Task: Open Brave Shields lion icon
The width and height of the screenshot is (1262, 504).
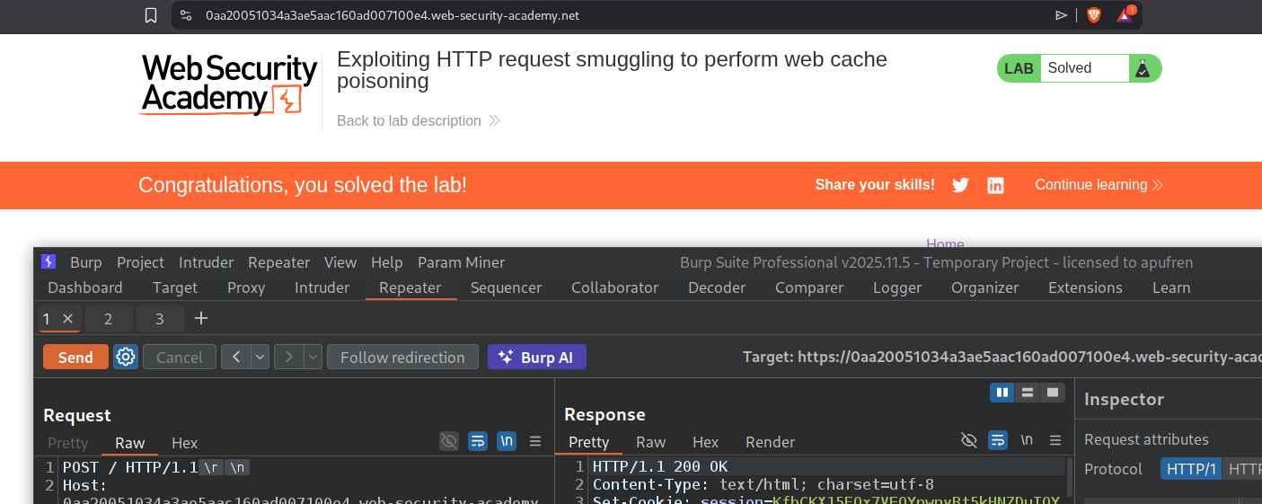Action: click(x=1093, y=15)
